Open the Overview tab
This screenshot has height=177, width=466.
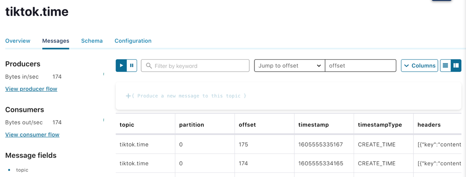coord(18,41)
